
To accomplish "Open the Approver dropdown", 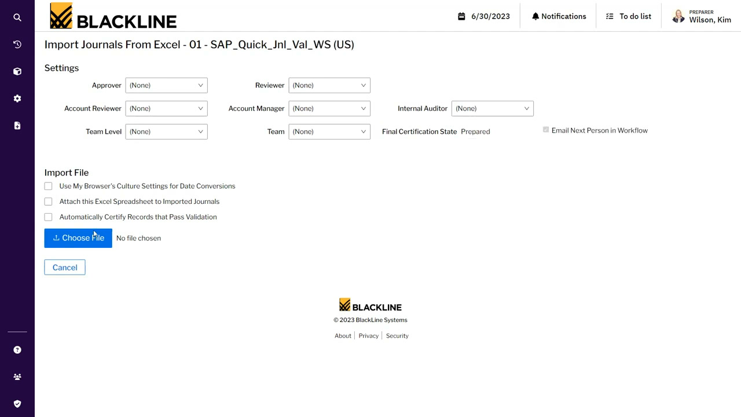I will [167, 85].
